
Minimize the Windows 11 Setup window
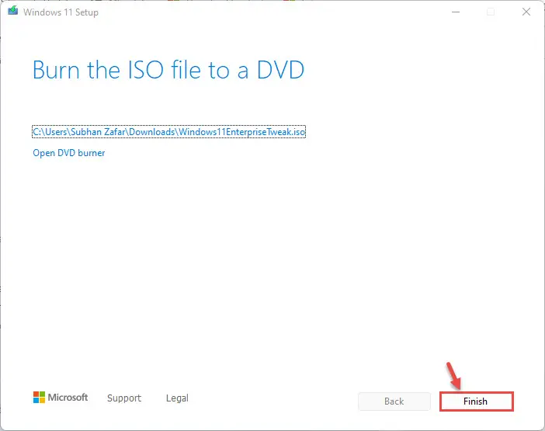456,12
